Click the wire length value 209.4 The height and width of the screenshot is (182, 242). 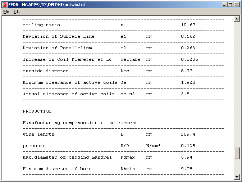pos(188,134)
